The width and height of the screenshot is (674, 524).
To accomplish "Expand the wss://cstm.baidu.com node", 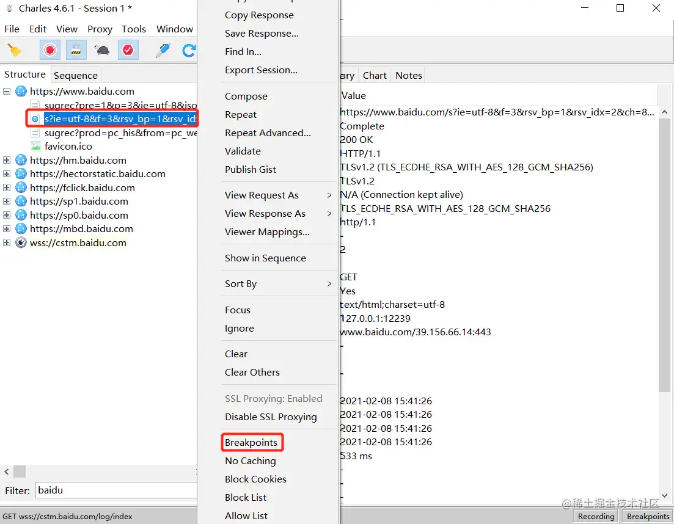I will coord(7,242).
